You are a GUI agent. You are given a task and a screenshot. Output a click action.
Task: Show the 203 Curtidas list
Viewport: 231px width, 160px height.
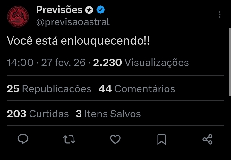pos(38,114)
